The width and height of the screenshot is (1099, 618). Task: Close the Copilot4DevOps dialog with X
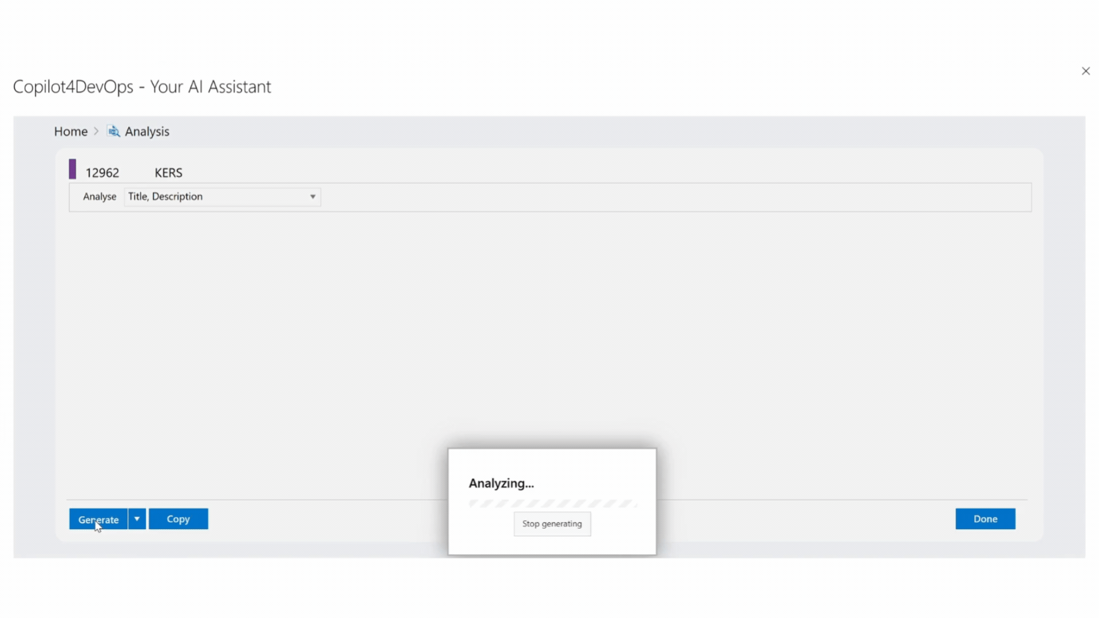click(x=1085, y=71)
